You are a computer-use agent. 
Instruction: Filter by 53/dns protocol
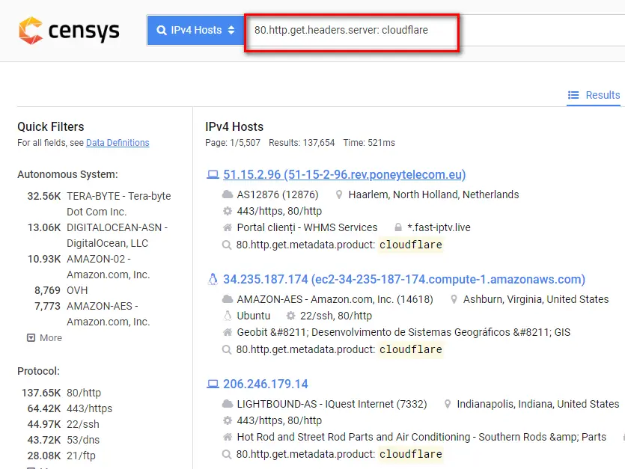83,440
